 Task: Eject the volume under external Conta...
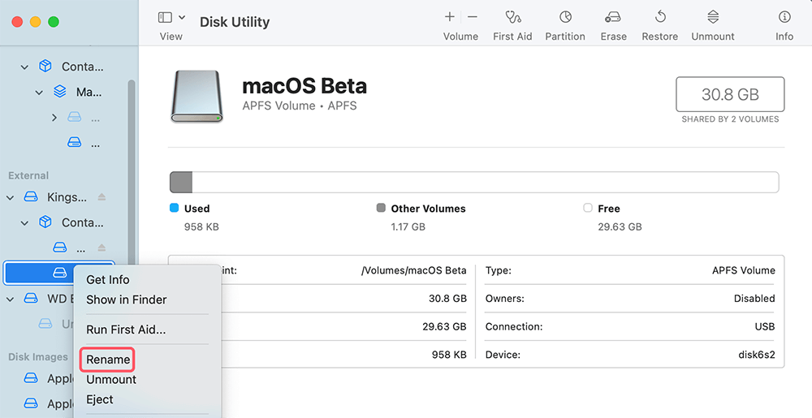coord(102,248)
